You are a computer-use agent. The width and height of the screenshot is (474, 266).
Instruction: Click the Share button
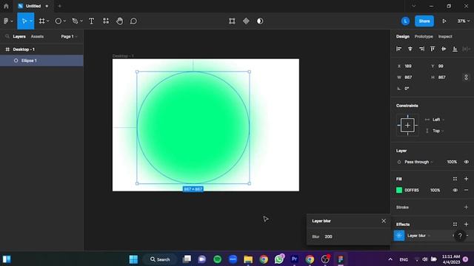point(424,21)
